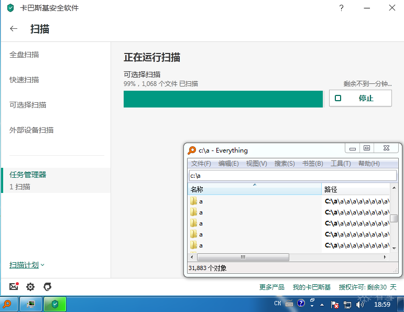
Task: Click the 剩余不到一分钟... remaining time text
Action: pyautogui.click(x=367, y=84)
